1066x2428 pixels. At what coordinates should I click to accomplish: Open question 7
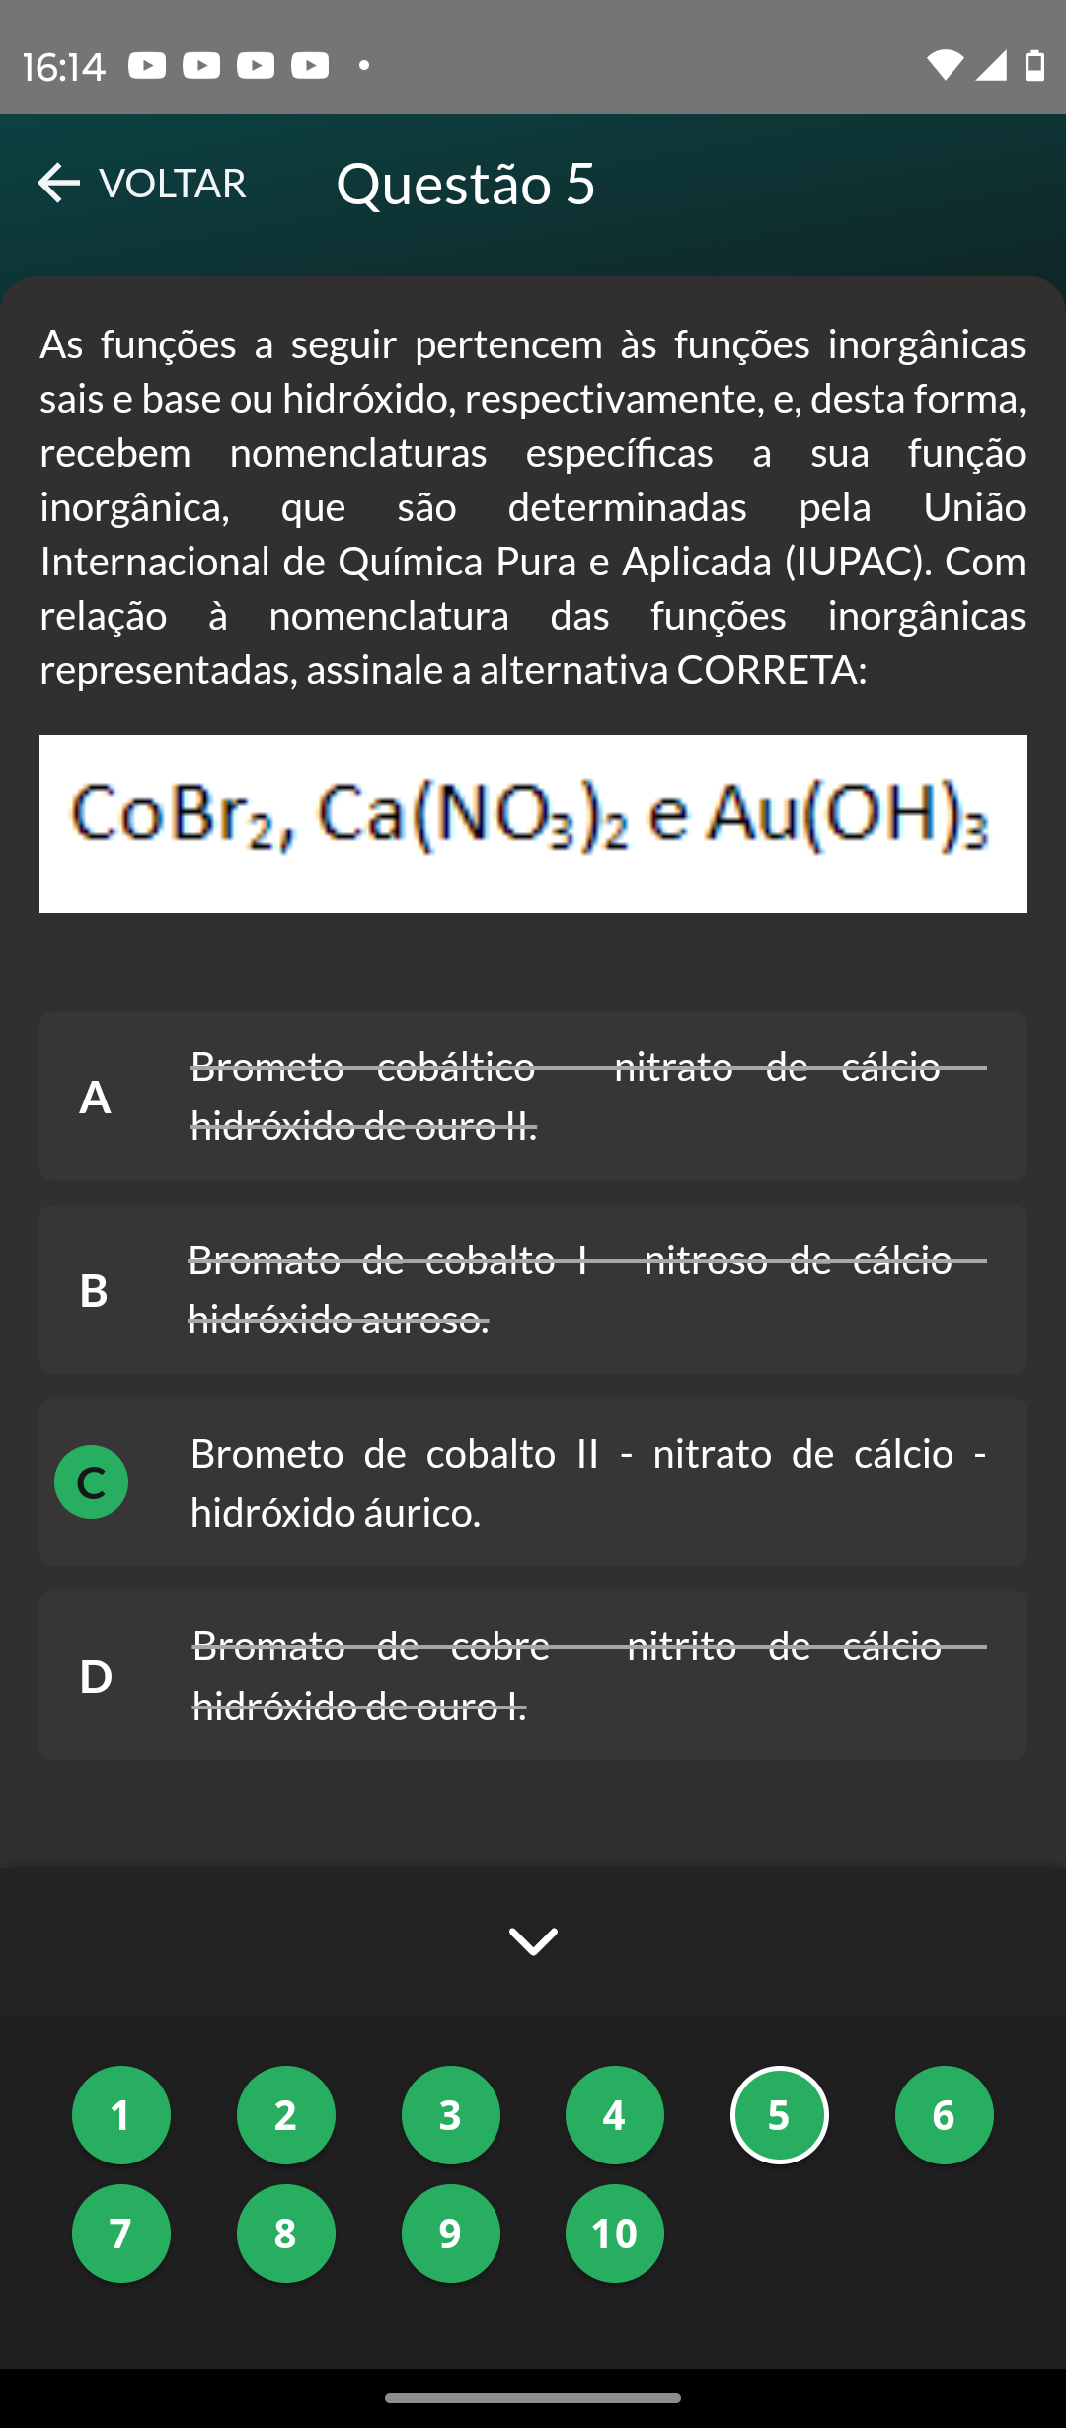[x=121, y=2234]
